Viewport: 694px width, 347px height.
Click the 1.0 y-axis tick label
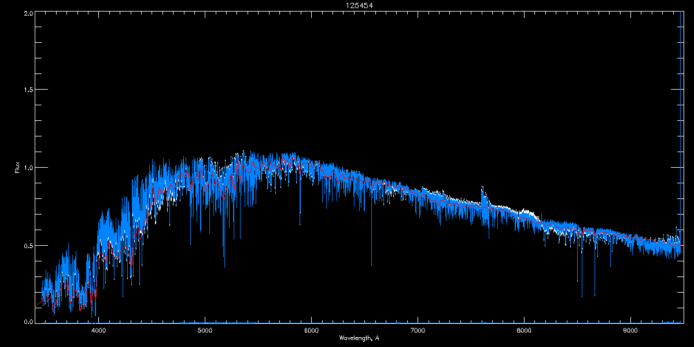click(x=28, y=168)
